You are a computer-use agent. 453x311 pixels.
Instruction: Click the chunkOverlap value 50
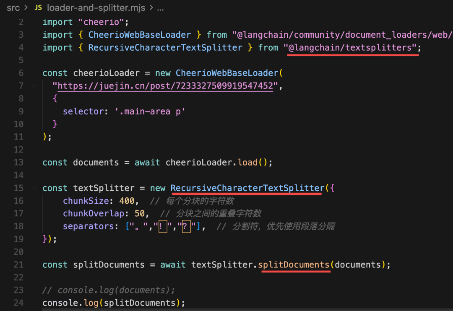point(140,213)
